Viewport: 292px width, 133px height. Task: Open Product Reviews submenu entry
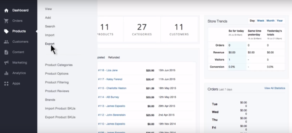(x=57, y=91)
